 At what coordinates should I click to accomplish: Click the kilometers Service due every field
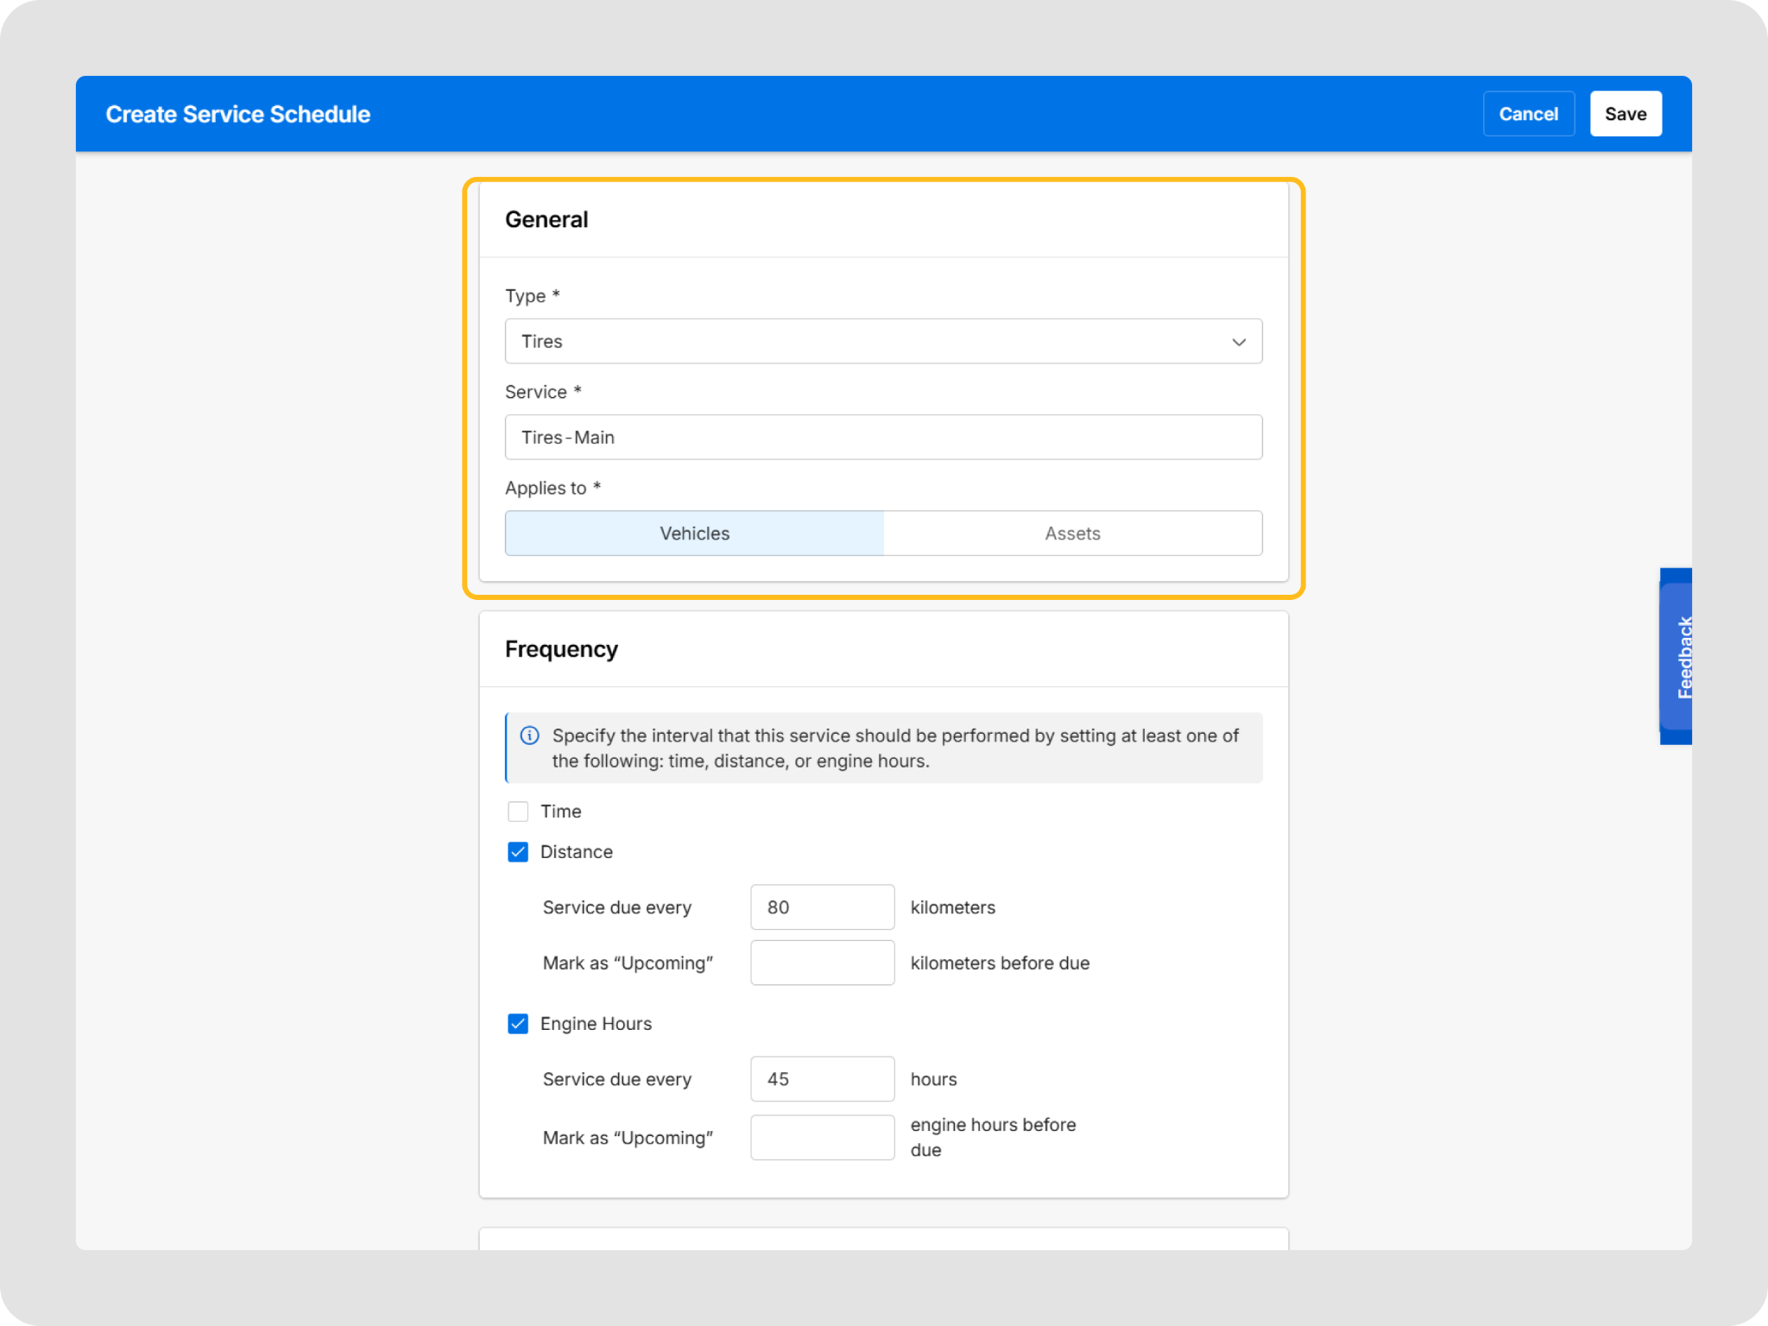point(822,907)
